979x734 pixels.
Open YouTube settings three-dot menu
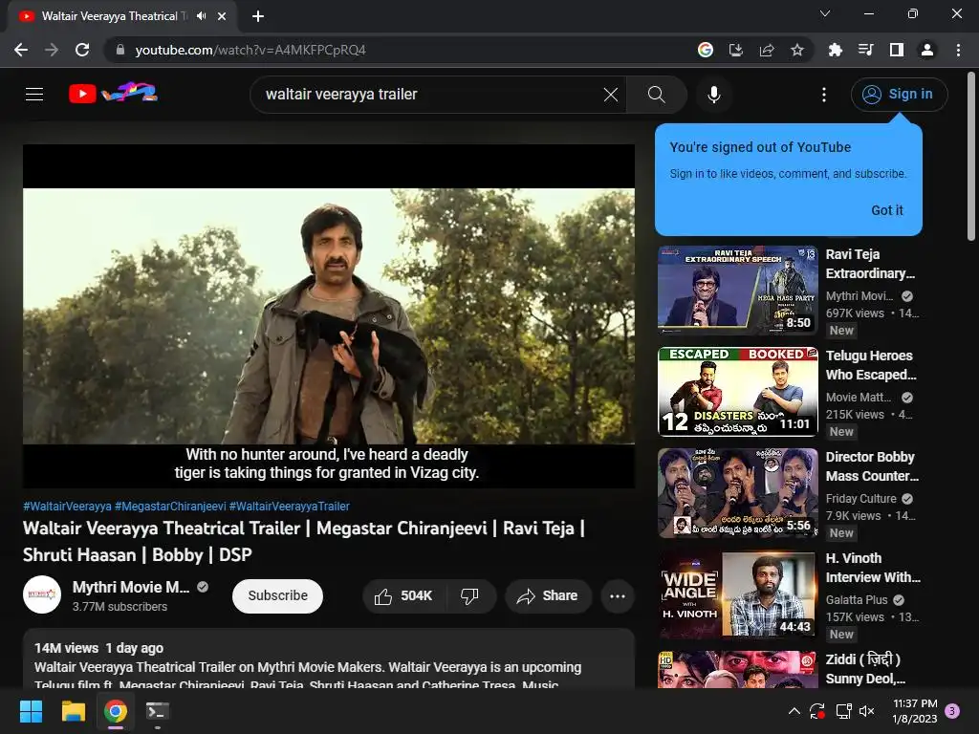coord(824,95)
